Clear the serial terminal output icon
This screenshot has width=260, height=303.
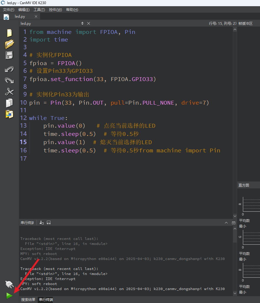click(x=42, y=223)
